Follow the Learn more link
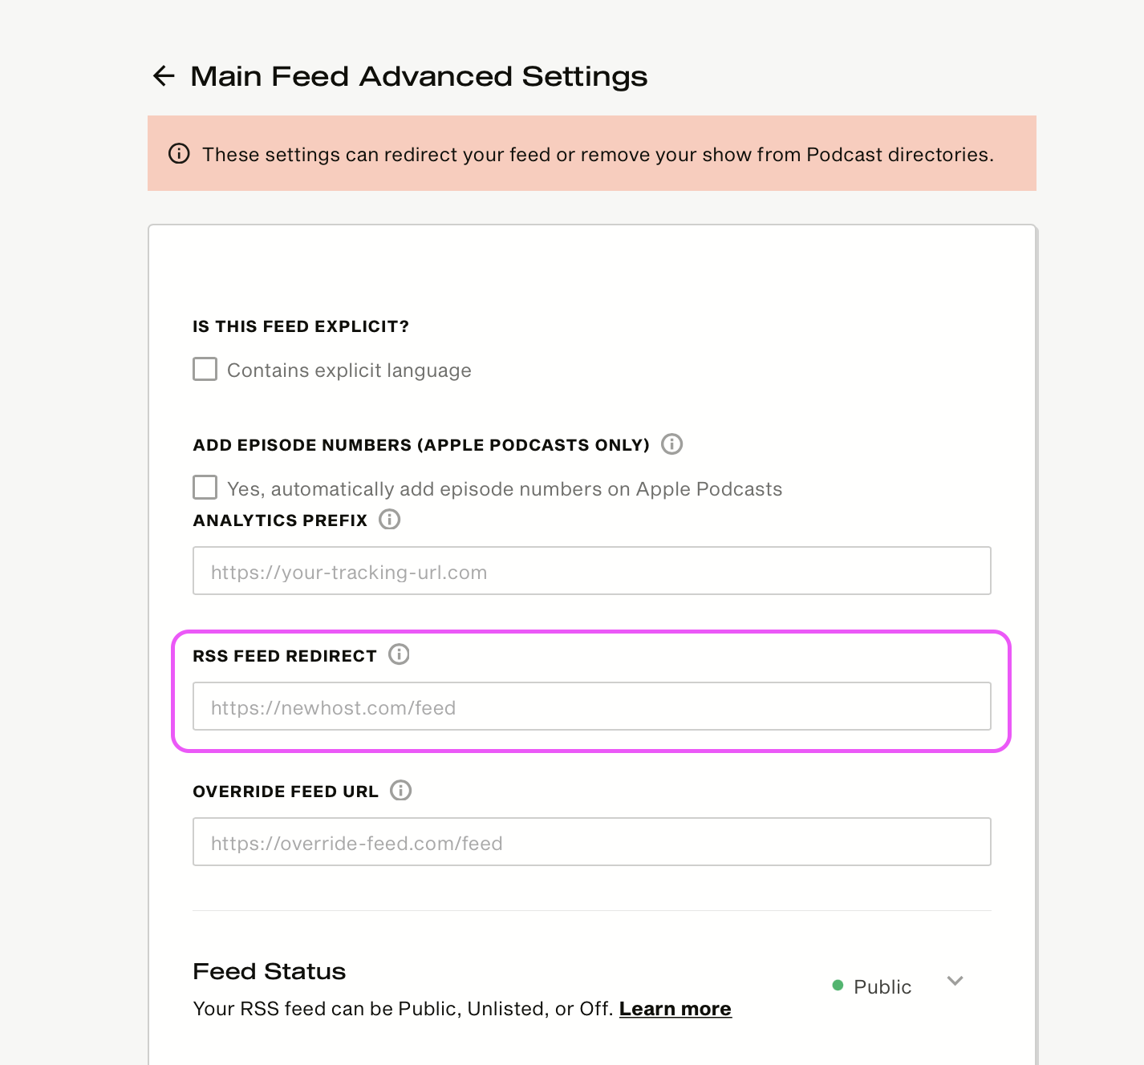The width and height of the screenshot is (1144, 1065). pos(675,1009)
